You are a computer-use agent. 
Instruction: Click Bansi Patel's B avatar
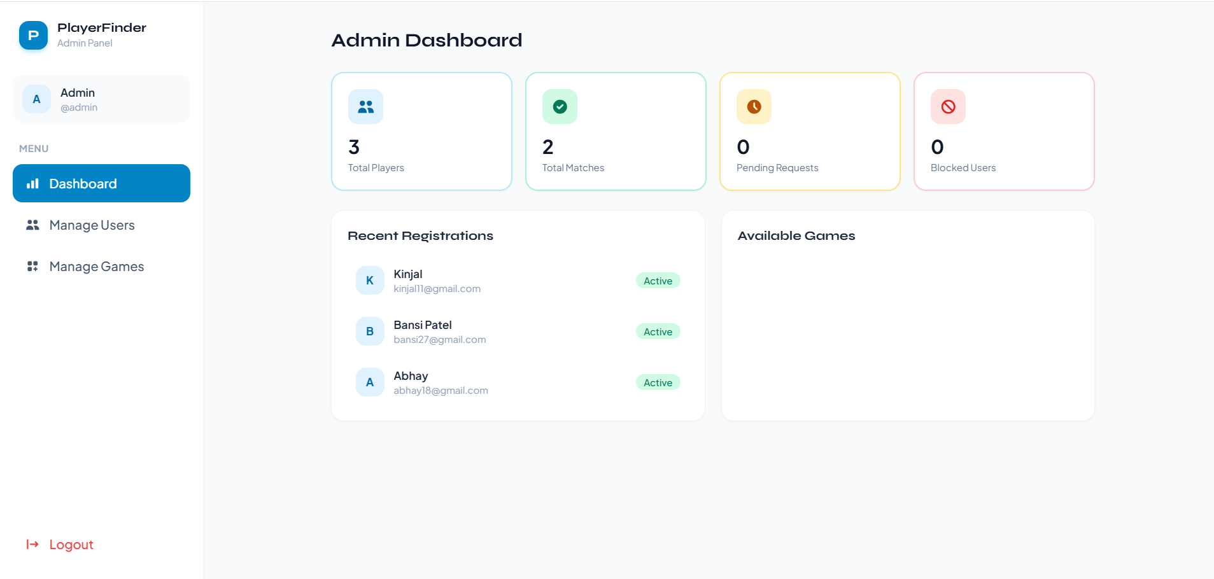[370, 331]
